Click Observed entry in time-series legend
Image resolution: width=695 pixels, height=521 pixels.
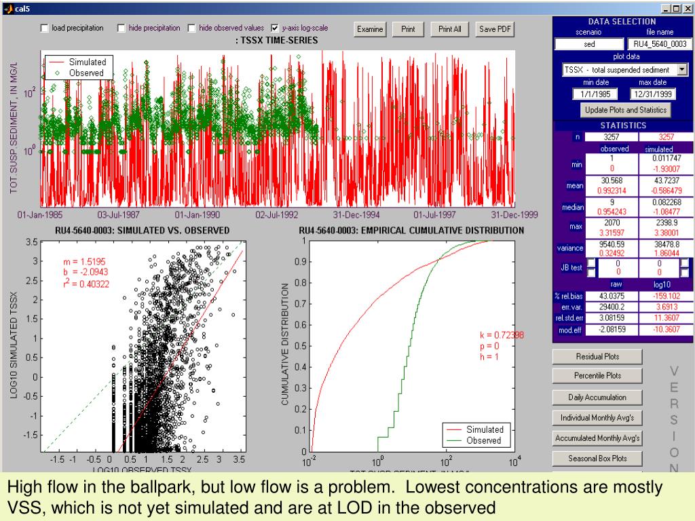pos(86,73)
